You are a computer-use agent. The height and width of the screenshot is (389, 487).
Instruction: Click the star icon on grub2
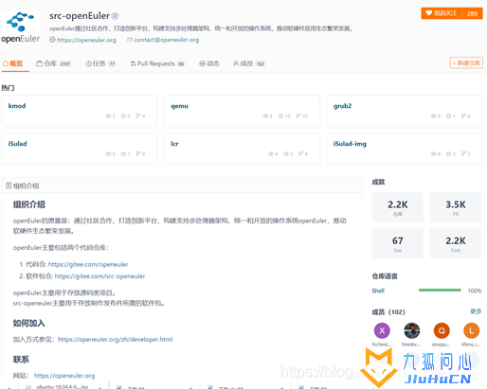[x=448, y=116]
